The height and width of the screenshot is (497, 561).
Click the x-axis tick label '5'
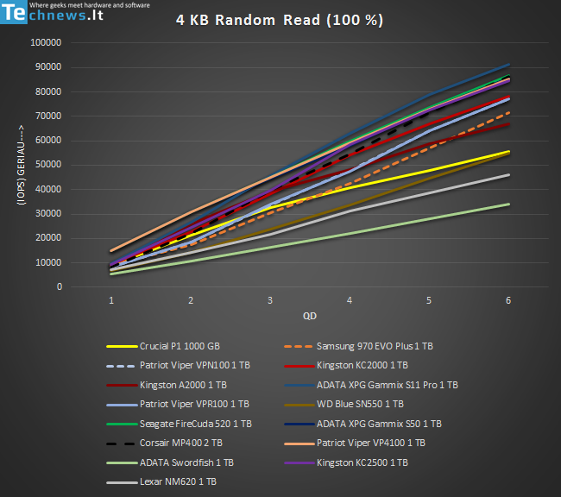pyautogui.click(x=429, y=300)
